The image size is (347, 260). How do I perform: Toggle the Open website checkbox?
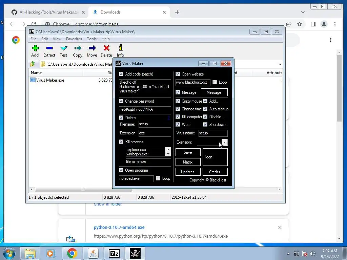point(178,74)
